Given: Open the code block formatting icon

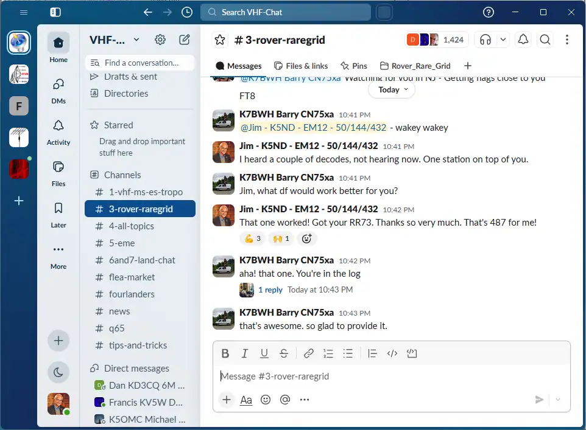Looking at the screenshot, I should click(x=411, y=353).
